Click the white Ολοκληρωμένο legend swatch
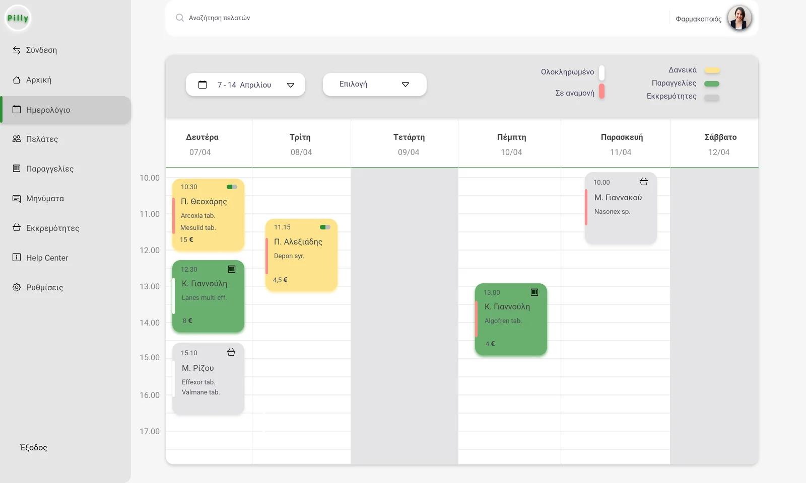Viewport: 806px width, 483px height. [x=601, y=72]
